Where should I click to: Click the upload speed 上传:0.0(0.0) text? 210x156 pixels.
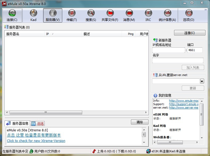tap(106, 151)
